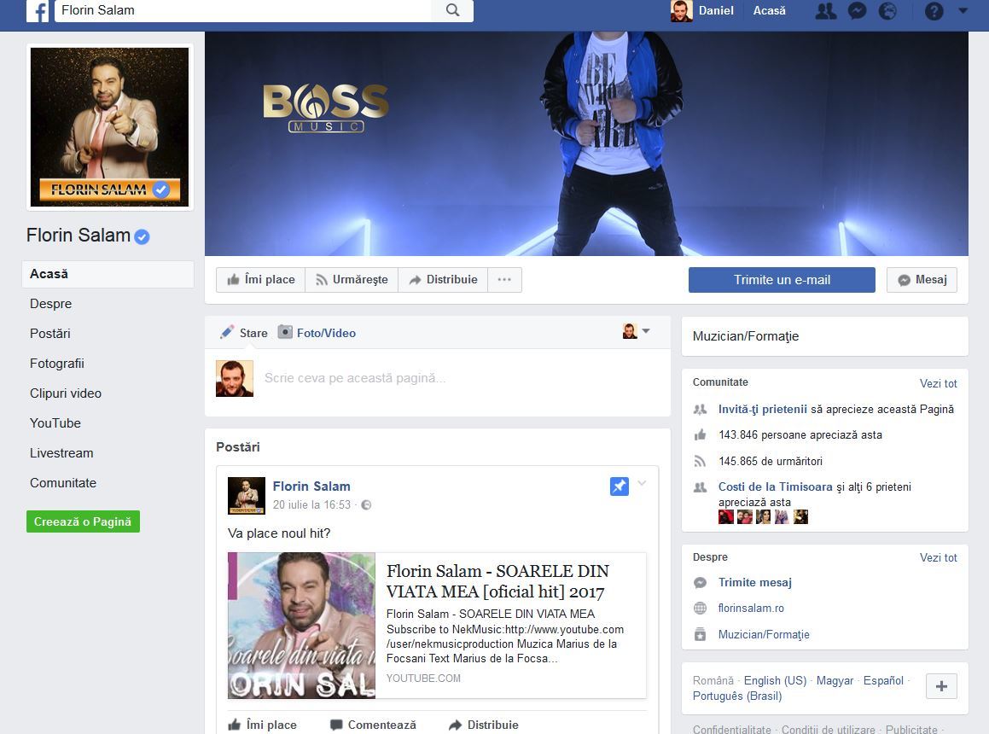This screenshot has height=734, width=989.
Task: Open notifications globe icon
Action: [888, 11]
